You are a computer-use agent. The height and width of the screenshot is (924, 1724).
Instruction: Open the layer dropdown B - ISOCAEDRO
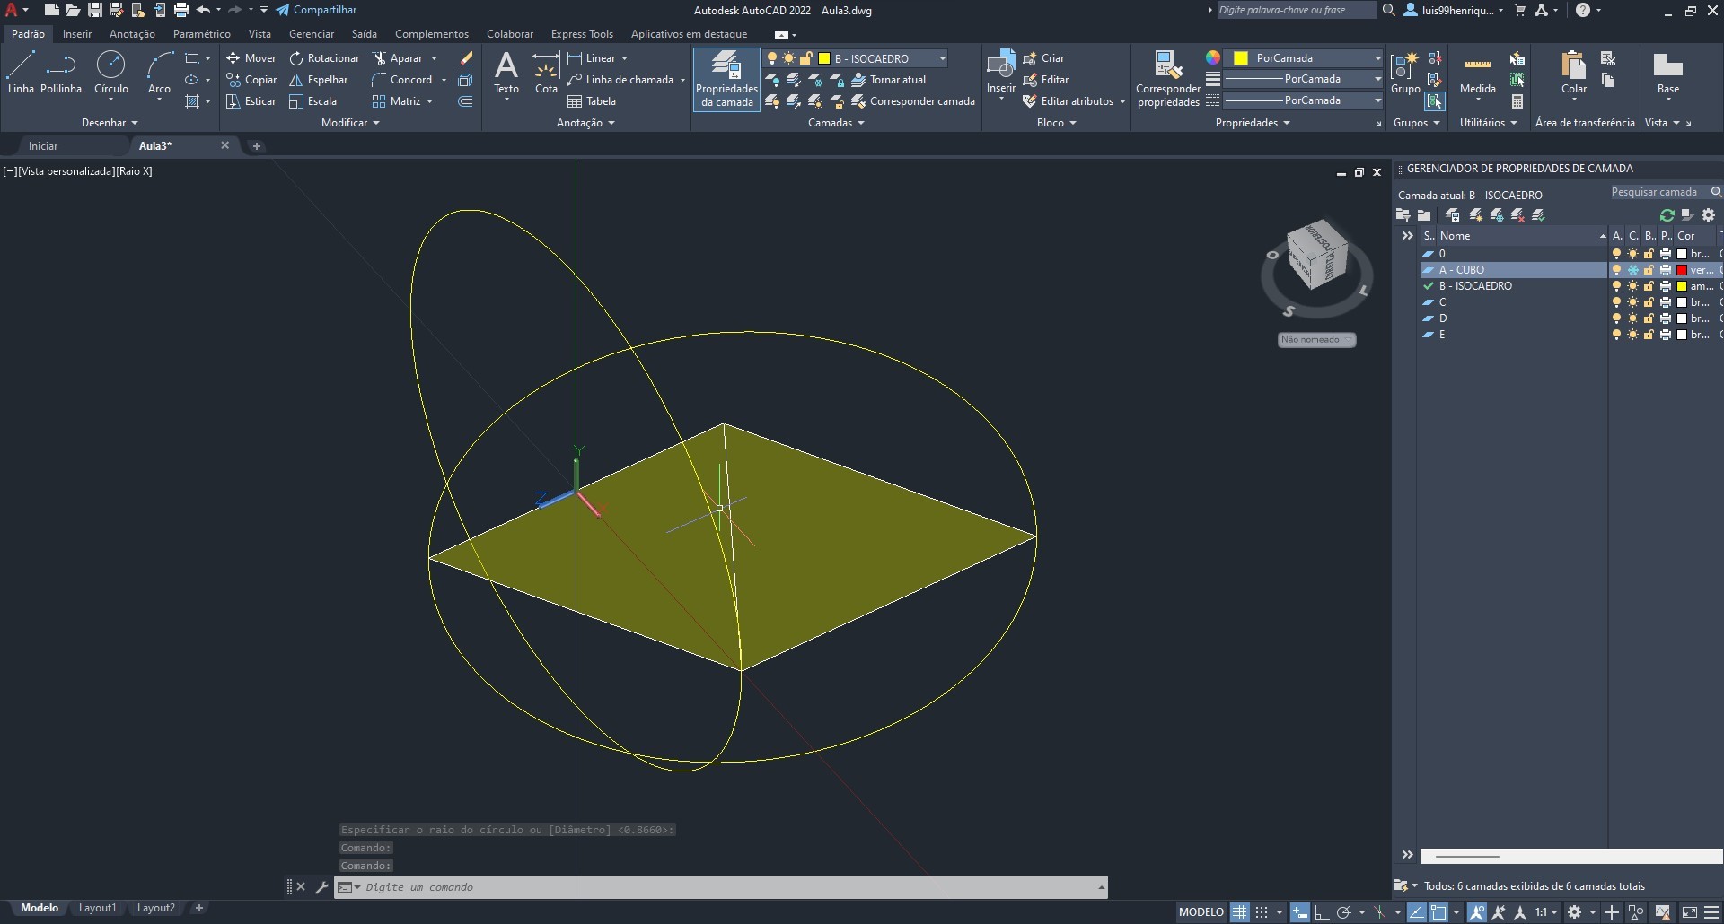coord(856,58)
